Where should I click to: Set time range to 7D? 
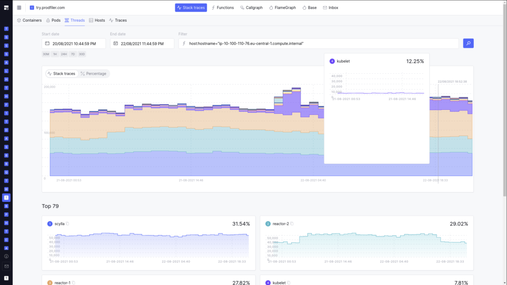73,54
